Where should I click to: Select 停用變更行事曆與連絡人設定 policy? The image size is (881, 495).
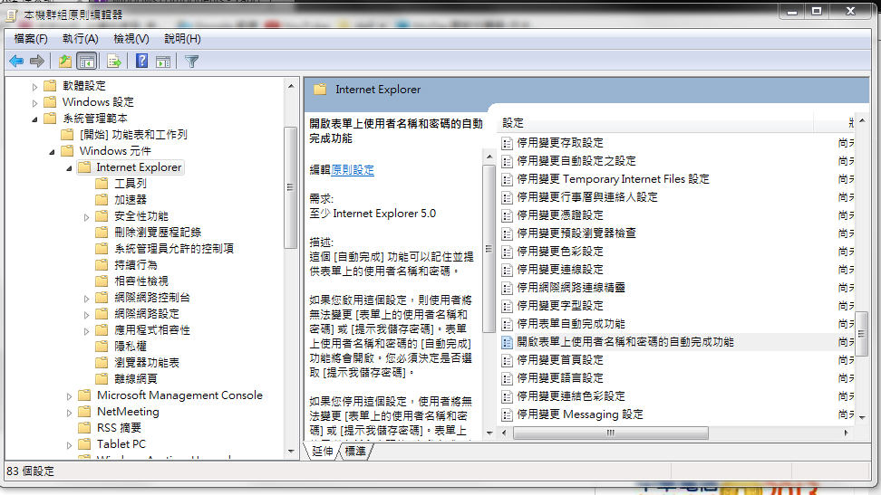pyautogui.click(x=587, y=197)
